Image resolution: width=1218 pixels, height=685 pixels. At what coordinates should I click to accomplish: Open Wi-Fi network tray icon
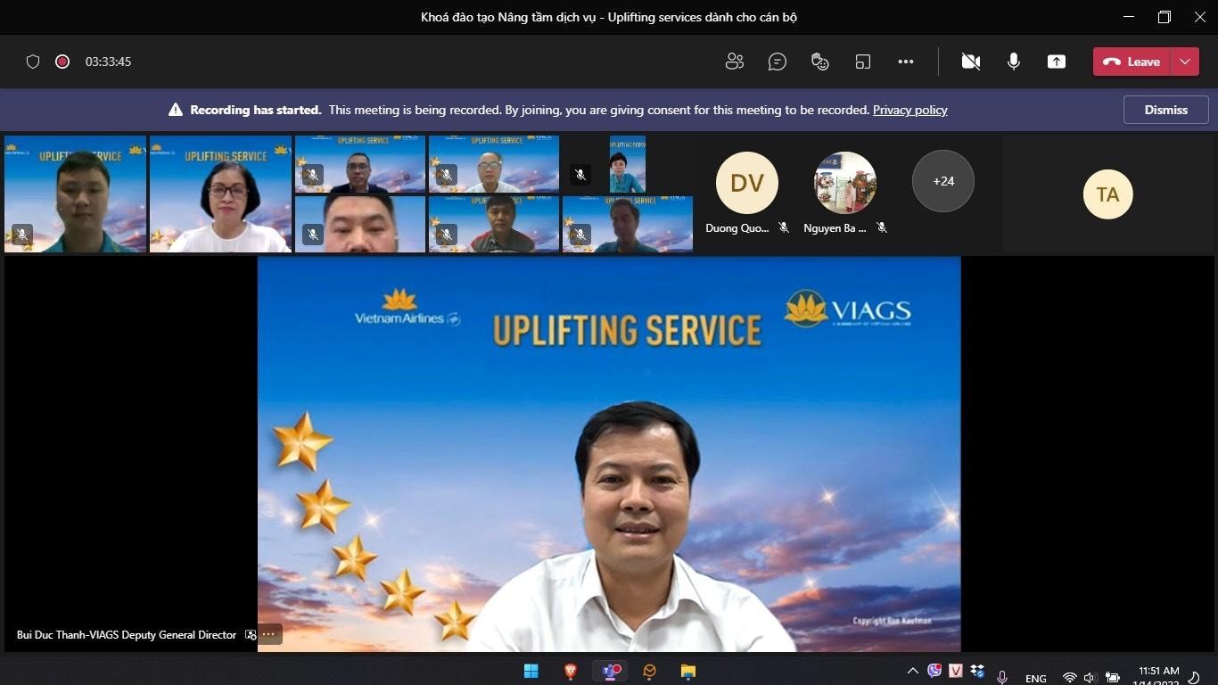click(1070, 678)
